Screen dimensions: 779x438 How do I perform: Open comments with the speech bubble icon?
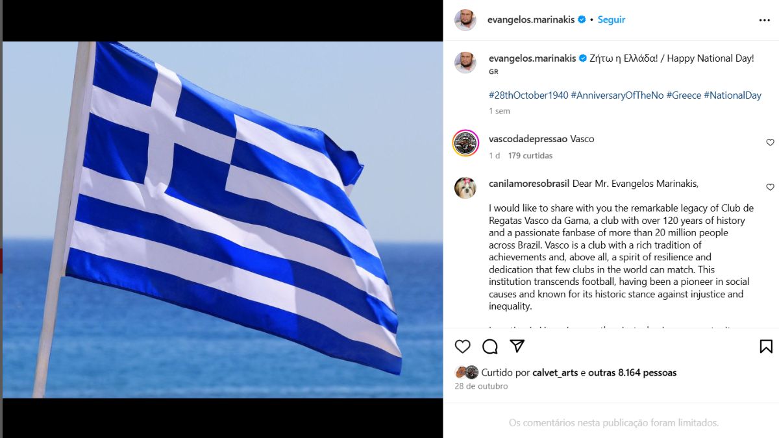490,347
